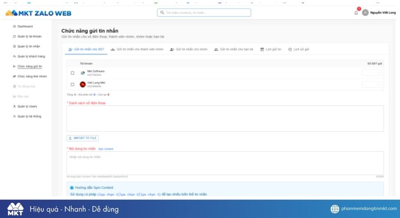Screen dimensions: 400x218
Task: Open the notifications bell
Action: [x=356, y=12]
